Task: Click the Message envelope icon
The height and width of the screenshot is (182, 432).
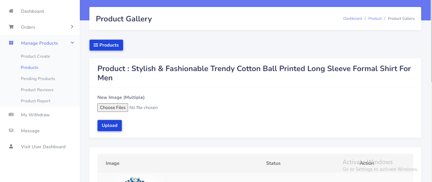Action: [x=11, y=131]
